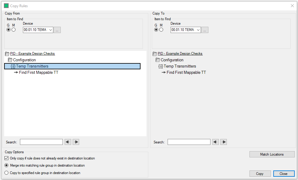Click the Copy From search previous arrow
Viewport: 298px width, 180px height.
click(68, 142)
